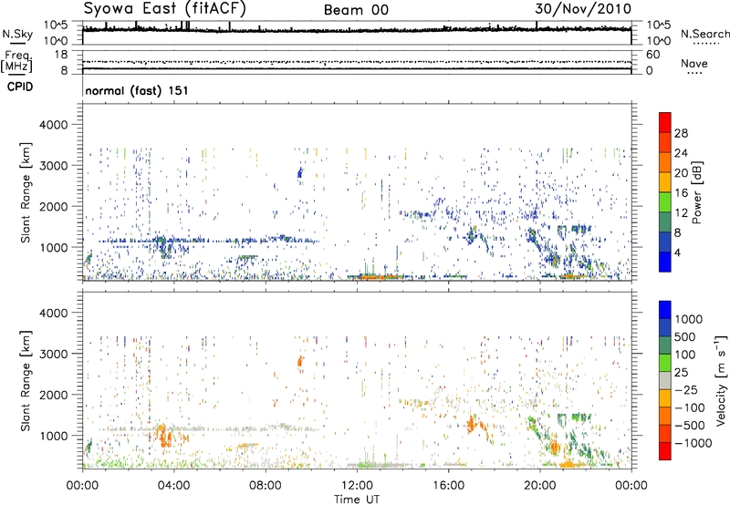Click the '4000' tick in the power panel
The image size is (730, 505).
53,125
